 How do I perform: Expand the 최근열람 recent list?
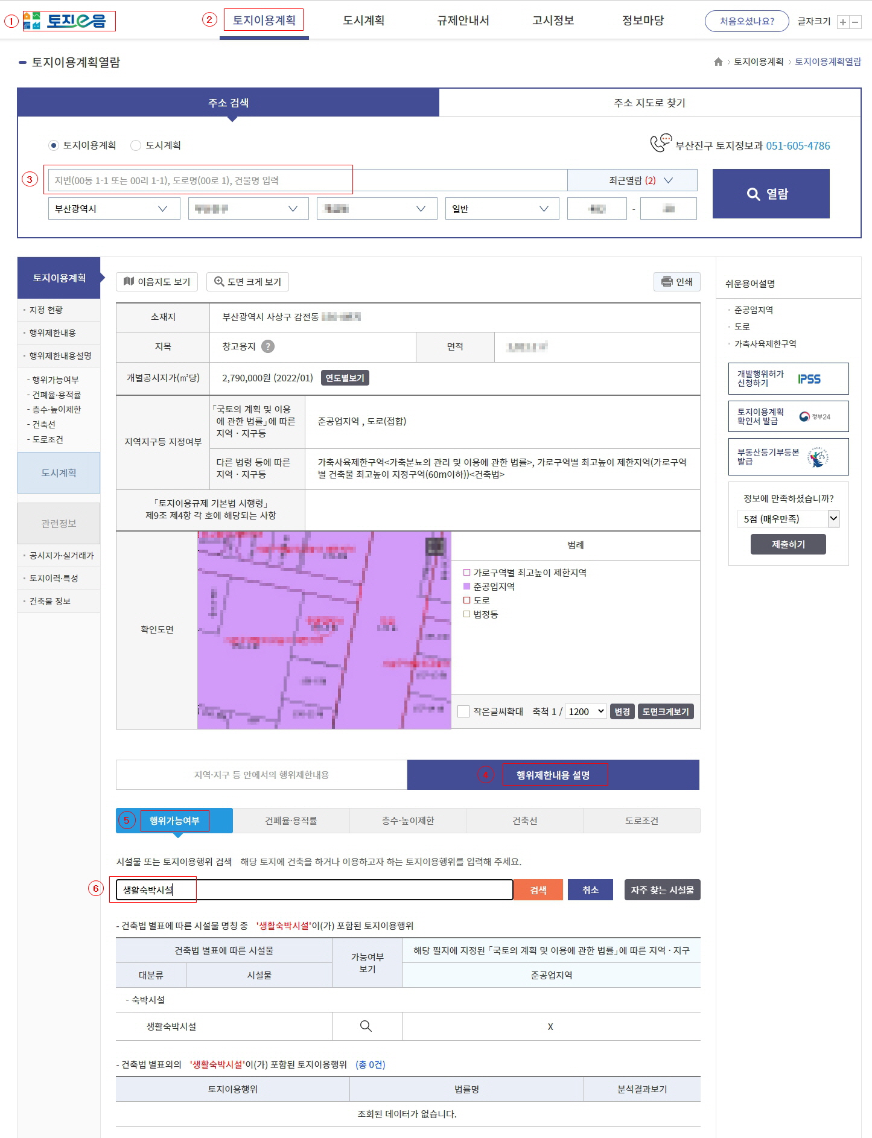click(x=632, y=180)
